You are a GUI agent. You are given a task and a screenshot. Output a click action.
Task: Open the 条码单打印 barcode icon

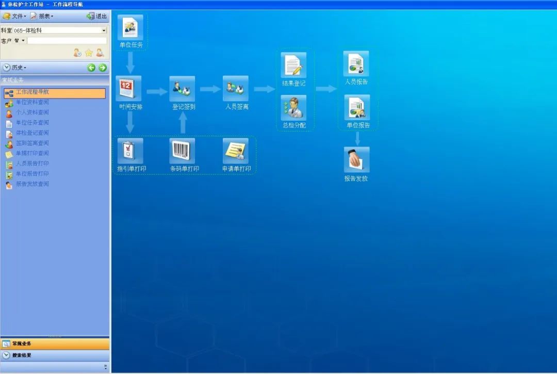pos(183,151)
